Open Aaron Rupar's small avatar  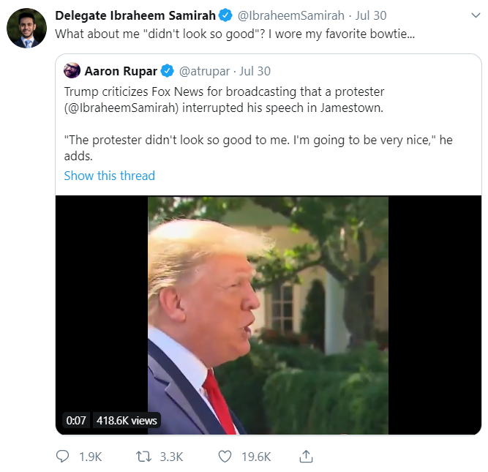pos(72,70)
